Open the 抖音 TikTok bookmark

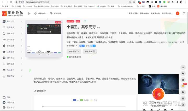[152, 6]
